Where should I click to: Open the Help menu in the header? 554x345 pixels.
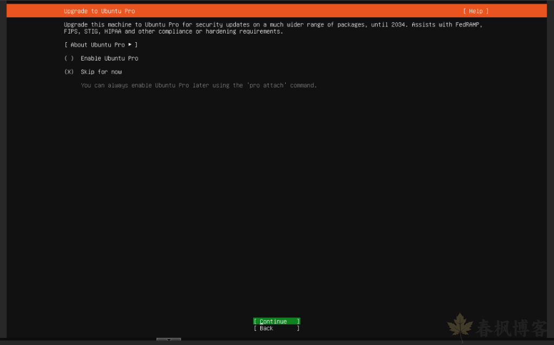pos(476,11)
